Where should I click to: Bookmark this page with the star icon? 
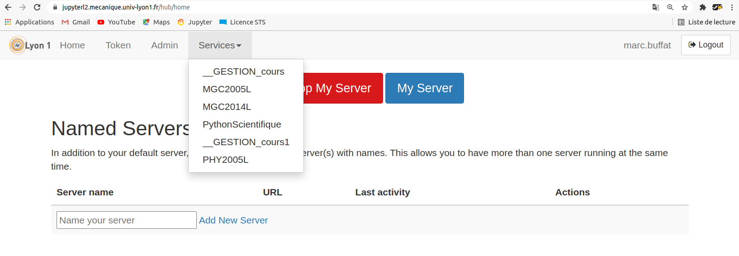[x=685, y=7]
